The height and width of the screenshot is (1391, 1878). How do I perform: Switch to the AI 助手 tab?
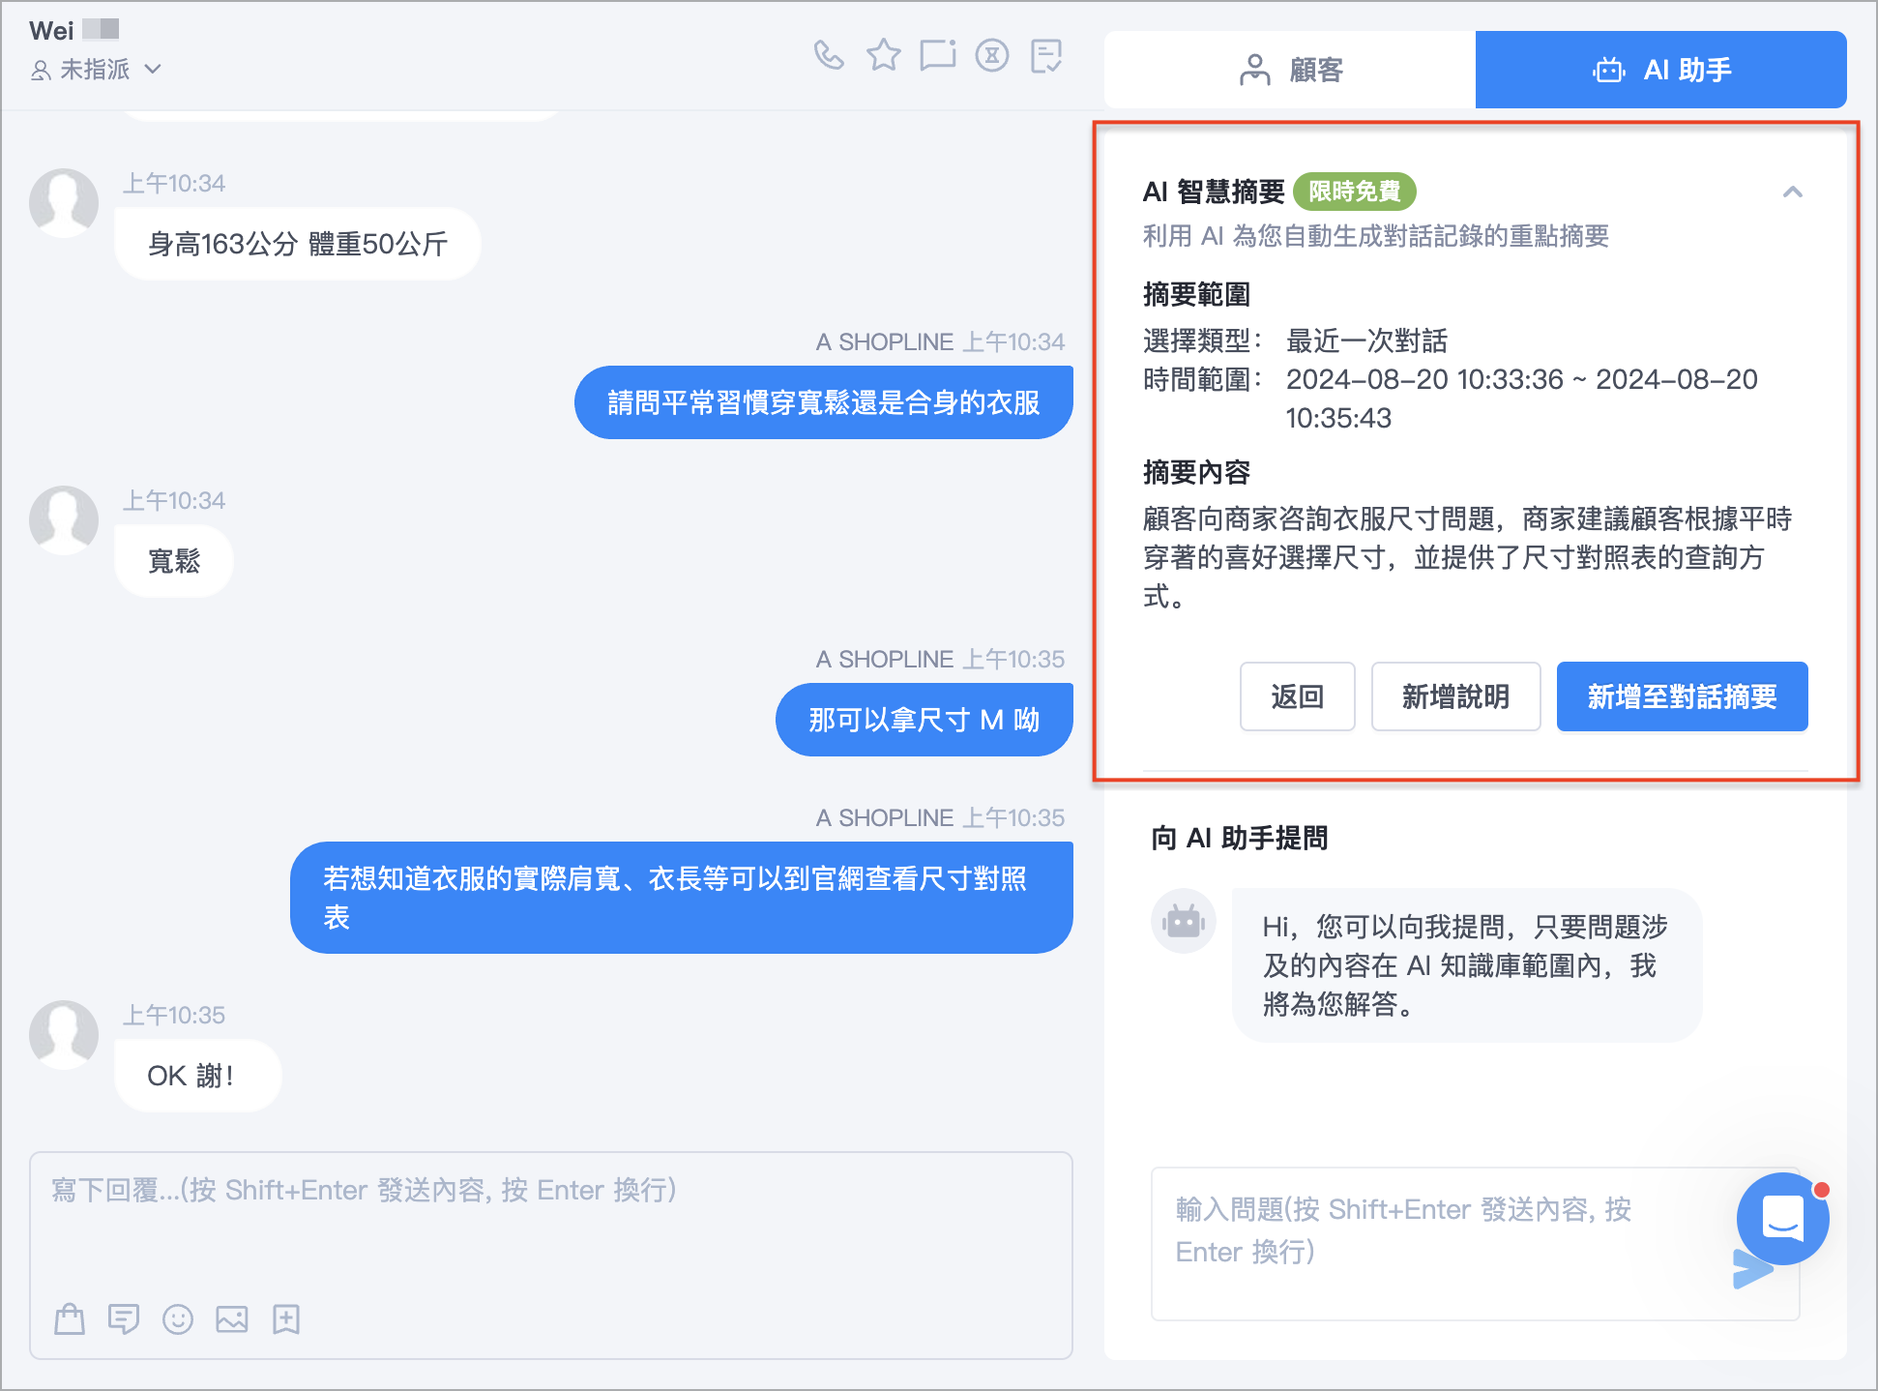[x=1661, y=70]
